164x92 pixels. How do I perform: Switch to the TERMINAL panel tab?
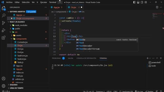[103, 58]
